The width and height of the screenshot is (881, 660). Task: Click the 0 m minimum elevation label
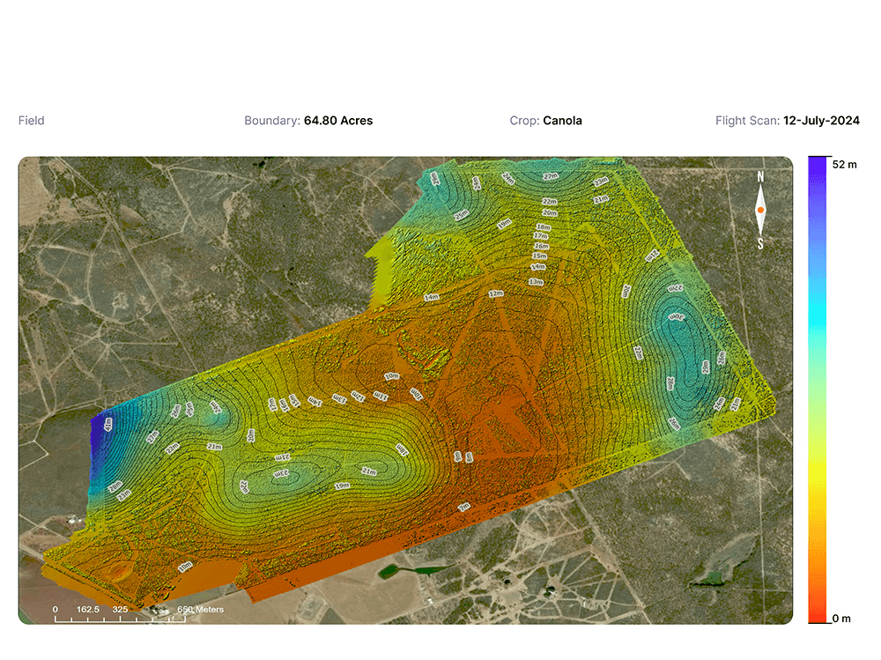coord(842,619)
